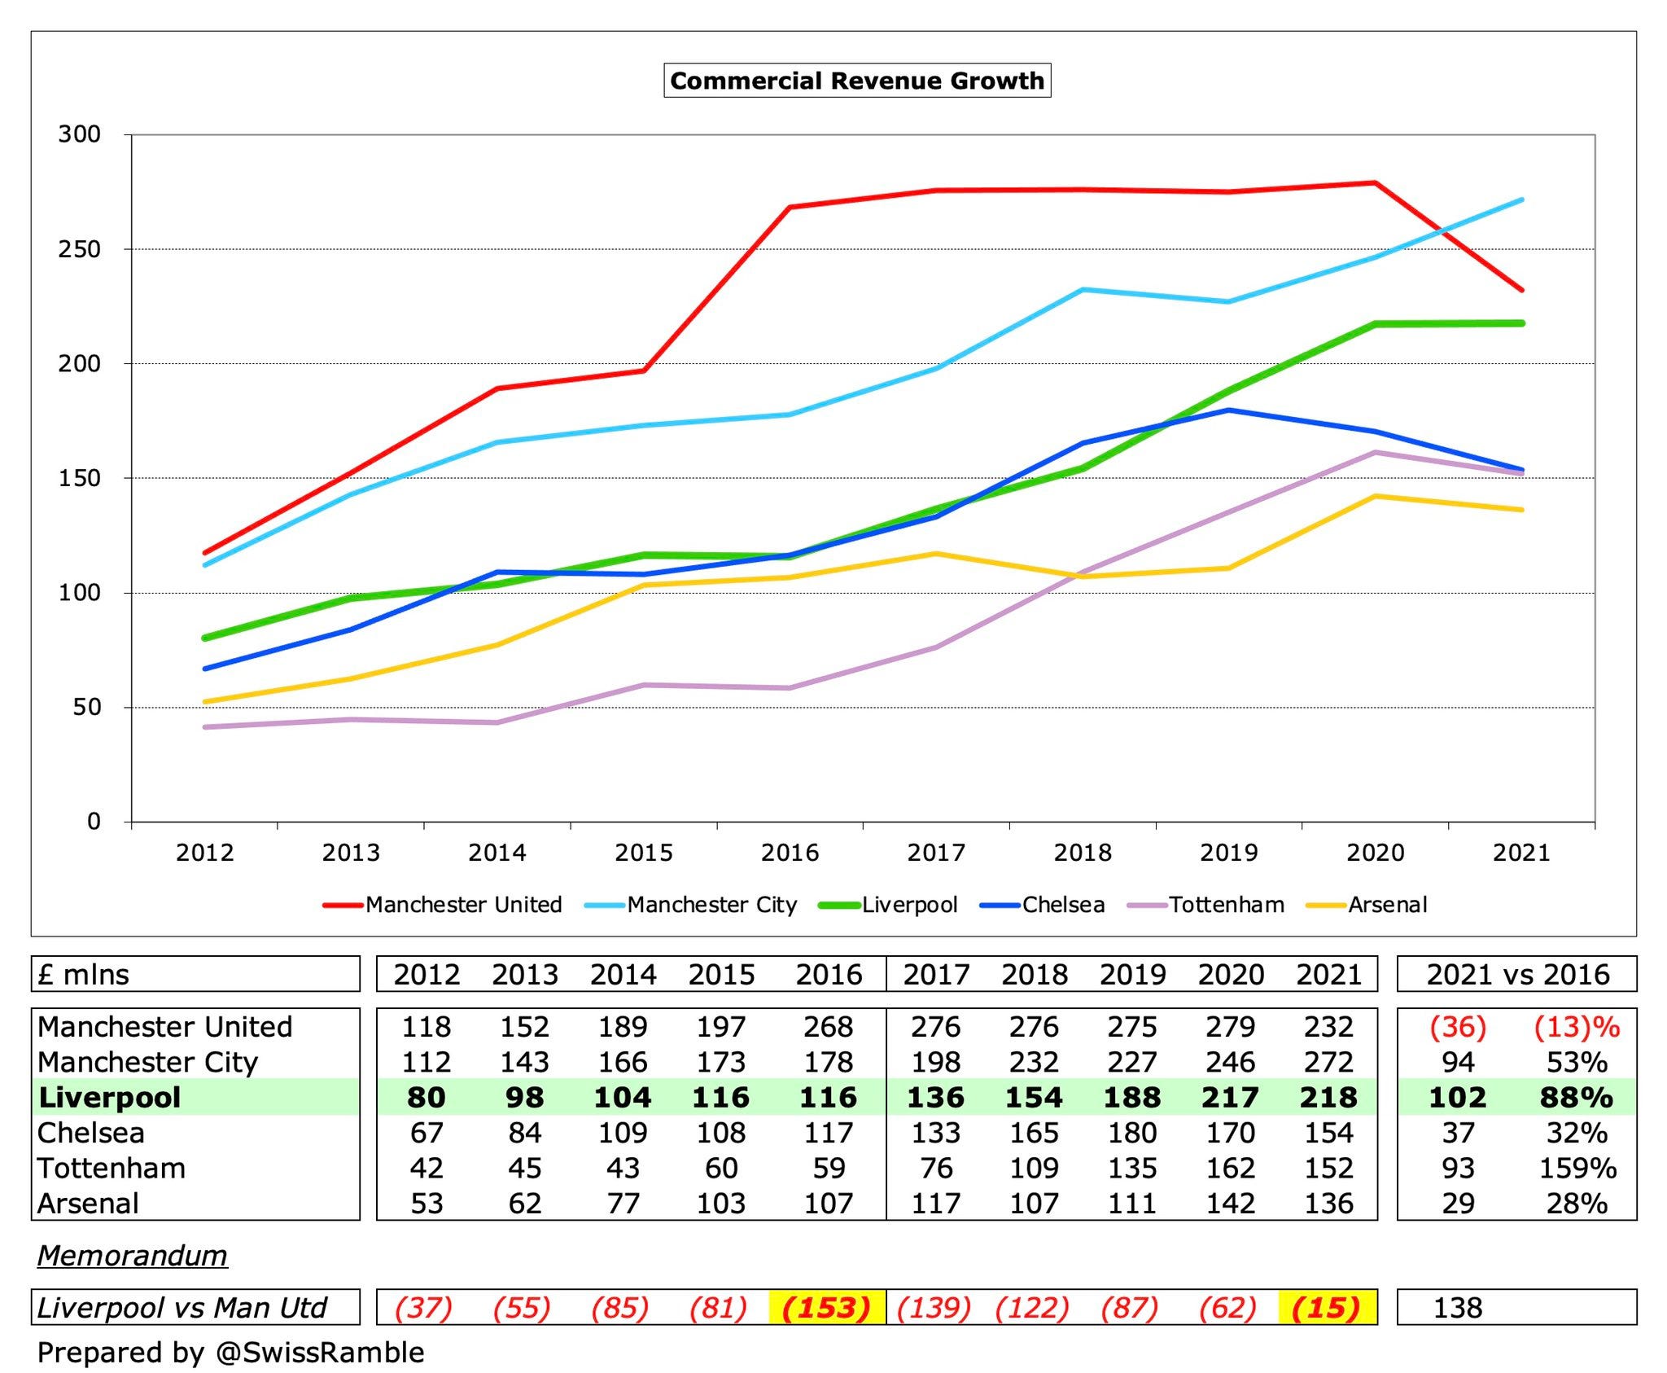The width and height of the screenshot is (1667, 1373).
Task: Click the 'Liverpool vs Man Utd' row label
Action: tap(195, 1307)
